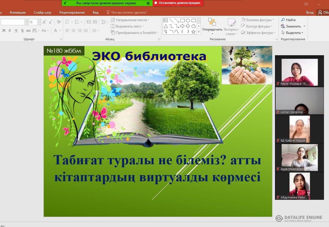Viewport: 329px width, 227px height.
Task: Select Merei Mustapa's video thumbnail
Action: 299,72
